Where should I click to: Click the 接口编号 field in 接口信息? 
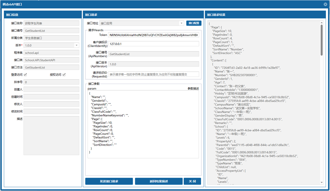tap(51, 30)
